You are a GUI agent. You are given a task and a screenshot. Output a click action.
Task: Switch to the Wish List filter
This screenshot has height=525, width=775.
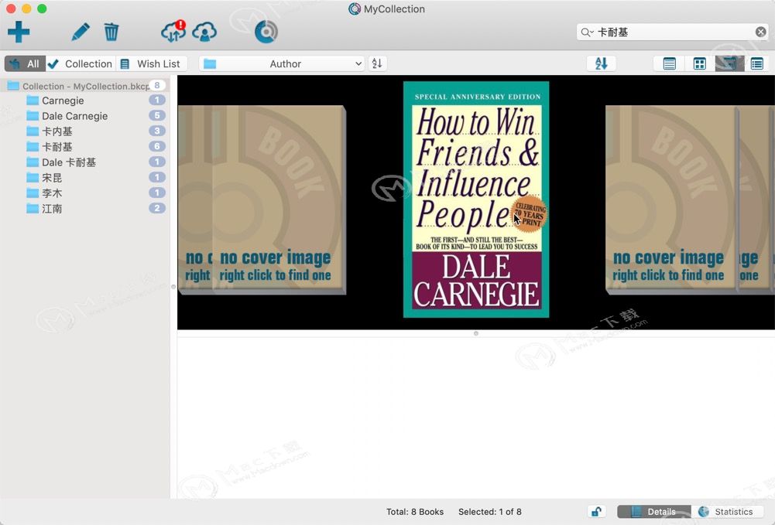tap(151, 63)
